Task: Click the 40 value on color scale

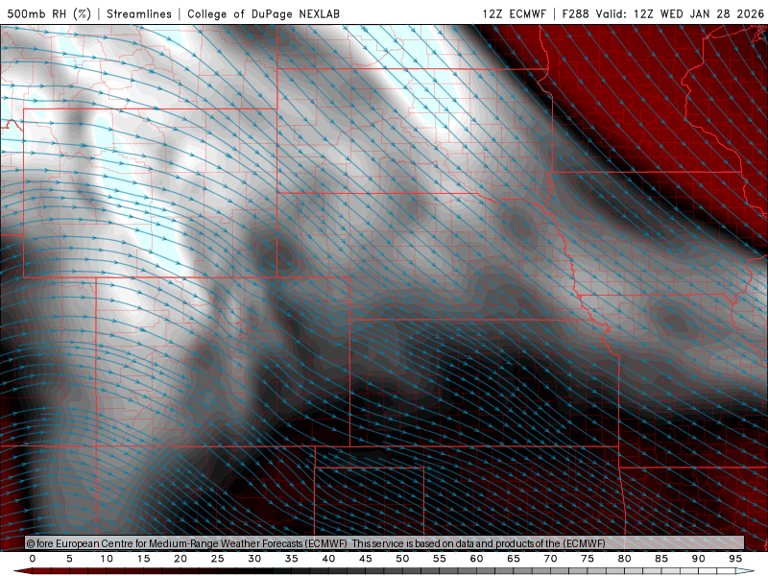Action: click(x=328, y=559)
